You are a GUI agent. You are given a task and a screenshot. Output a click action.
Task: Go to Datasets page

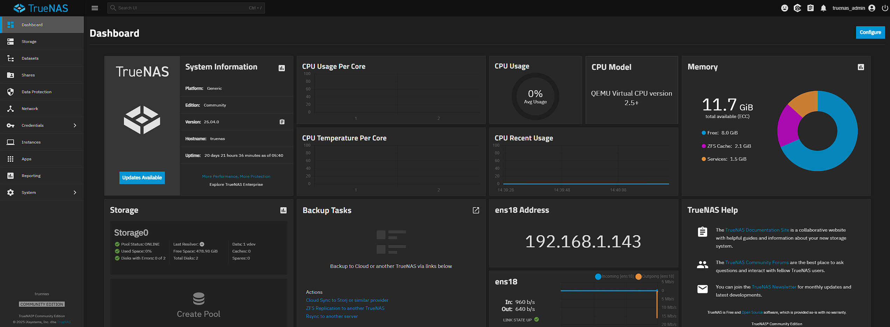42,58
